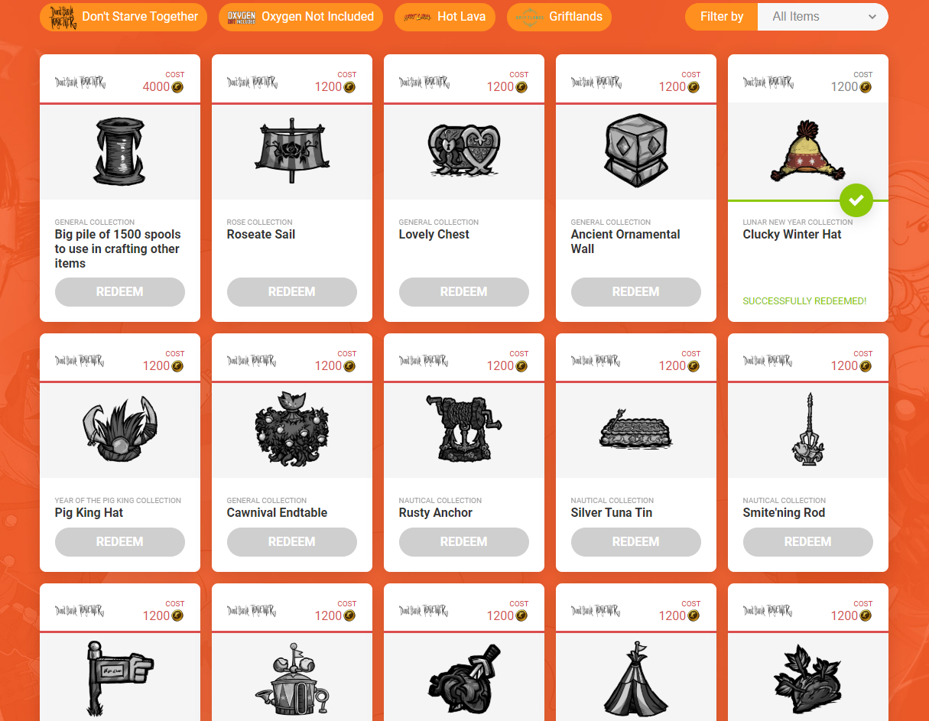
Task: Click the gold coin icon on spools card
Action: (177, 87)
